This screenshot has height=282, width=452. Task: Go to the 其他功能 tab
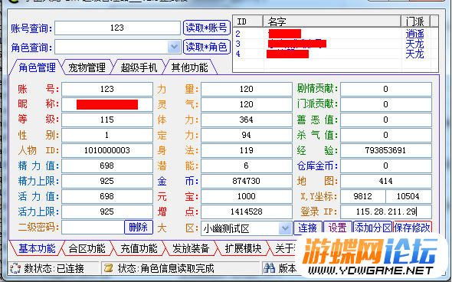(189, 67)
